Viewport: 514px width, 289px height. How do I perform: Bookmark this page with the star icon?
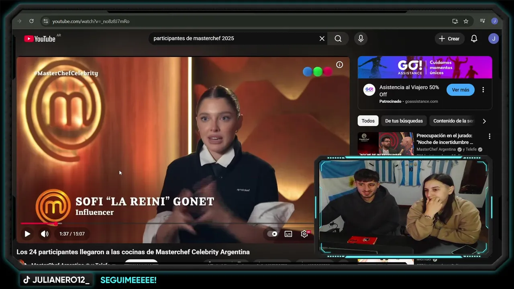click(x=466, y=21)
